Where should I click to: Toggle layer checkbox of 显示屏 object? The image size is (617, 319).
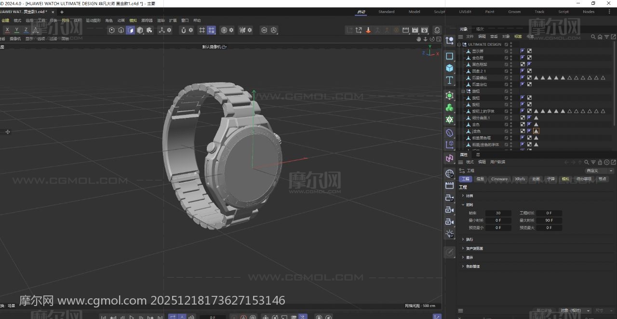click(506, 51)
